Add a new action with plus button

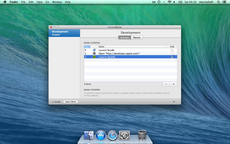[174, 84]
